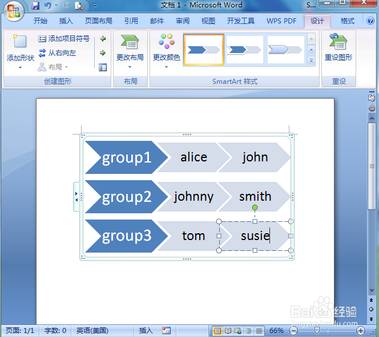Screen dimensions: 379x337
Task: Save the document with floppy icon
Action: (x=35, y=6)
